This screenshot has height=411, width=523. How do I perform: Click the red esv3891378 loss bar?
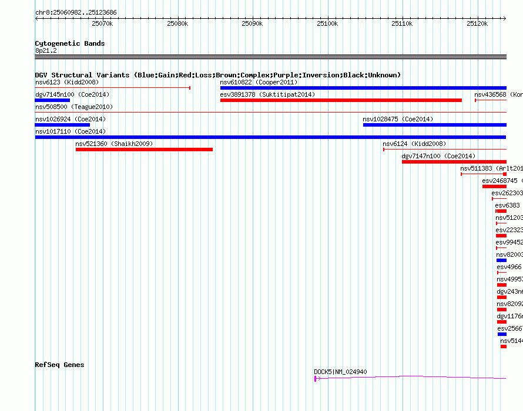tap(341, 100)
